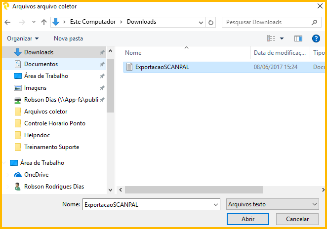Open Documentos in the navigation pane
The image size is (327, 229).
pyautogui.click(x=54, y=64)
